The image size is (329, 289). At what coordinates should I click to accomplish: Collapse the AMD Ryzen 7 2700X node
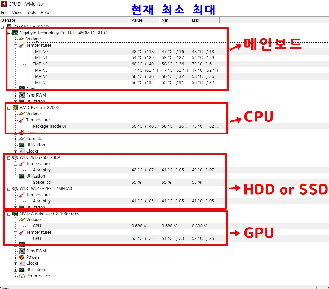[9, 108]
